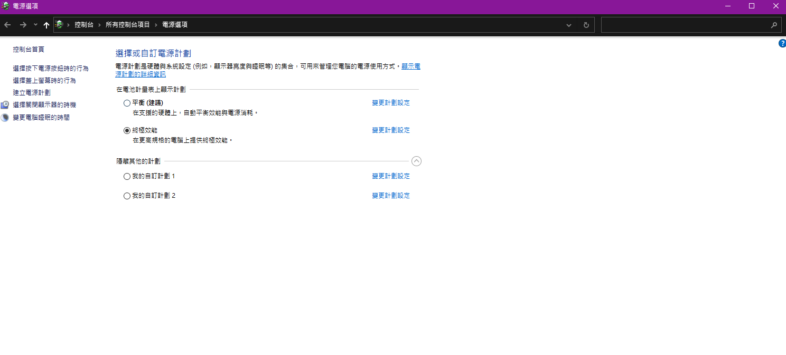Viewport: 786px width, 355px height.
Task: Click the Control Panel search box
Action: [x=684, y=25]
